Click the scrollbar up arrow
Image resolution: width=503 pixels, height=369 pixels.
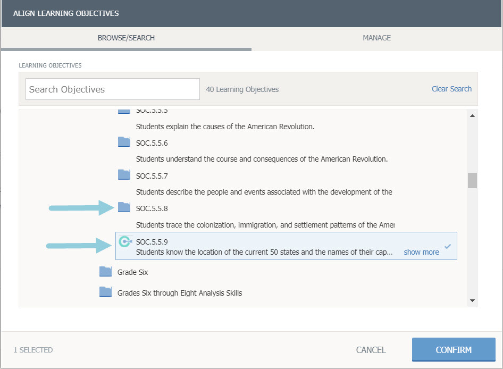(x=472, y=116)
